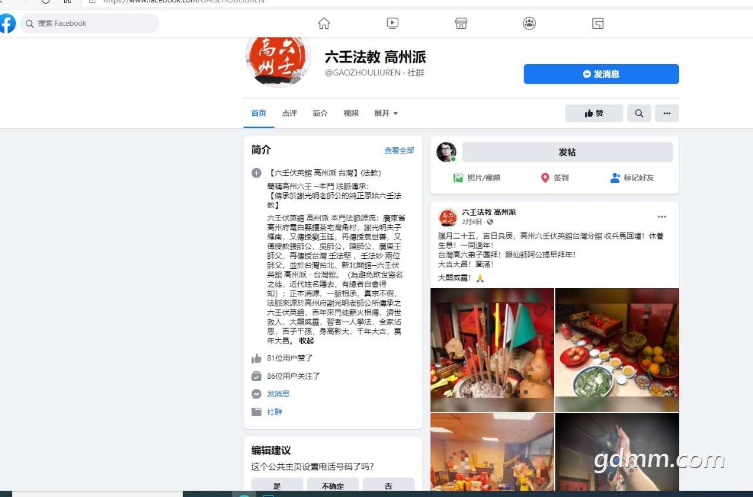Screen dimensions: 753x497
Task: Click the follow icon beside 86位用户关注了
Action: (256, 376)
